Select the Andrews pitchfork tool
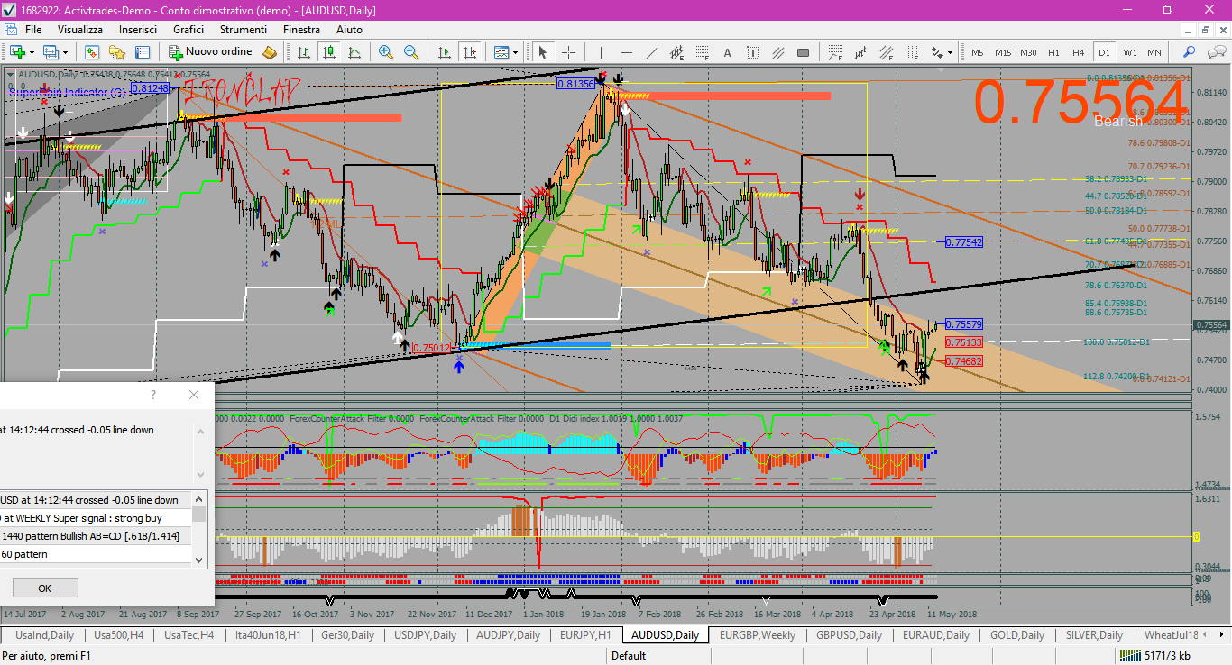Screen dimensions: 1232x665 pyautogui.click(x=860, y=52)
